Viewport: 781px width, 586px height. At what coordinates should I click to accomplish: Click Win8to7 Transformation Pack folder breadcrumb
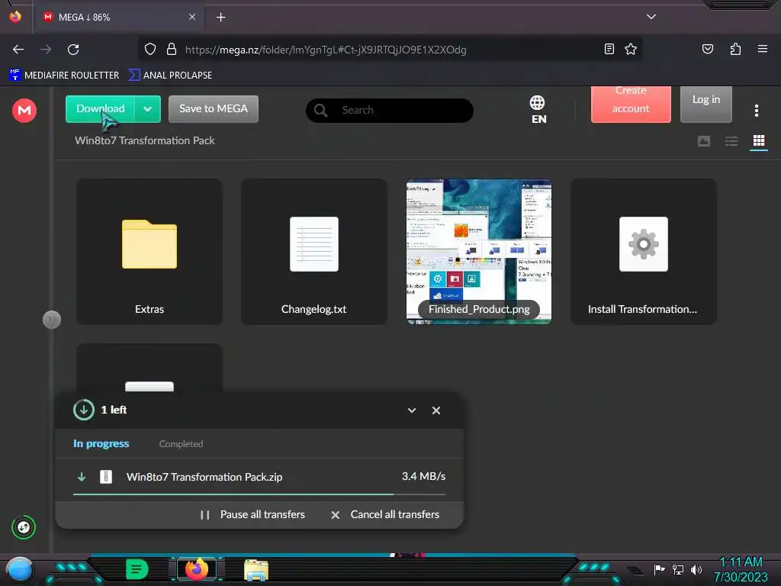click(144, 140)
